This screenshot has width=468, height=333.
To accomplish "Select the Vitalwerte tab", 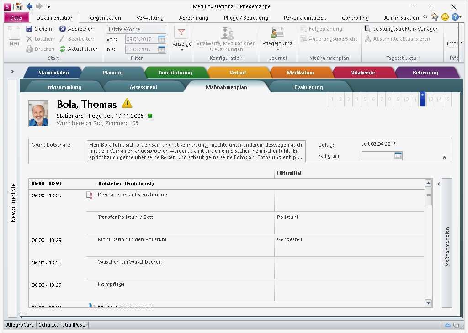I will tap(363, 73).
